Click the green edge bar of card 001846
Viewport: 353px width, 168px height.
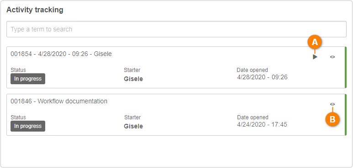click(346, 115)
